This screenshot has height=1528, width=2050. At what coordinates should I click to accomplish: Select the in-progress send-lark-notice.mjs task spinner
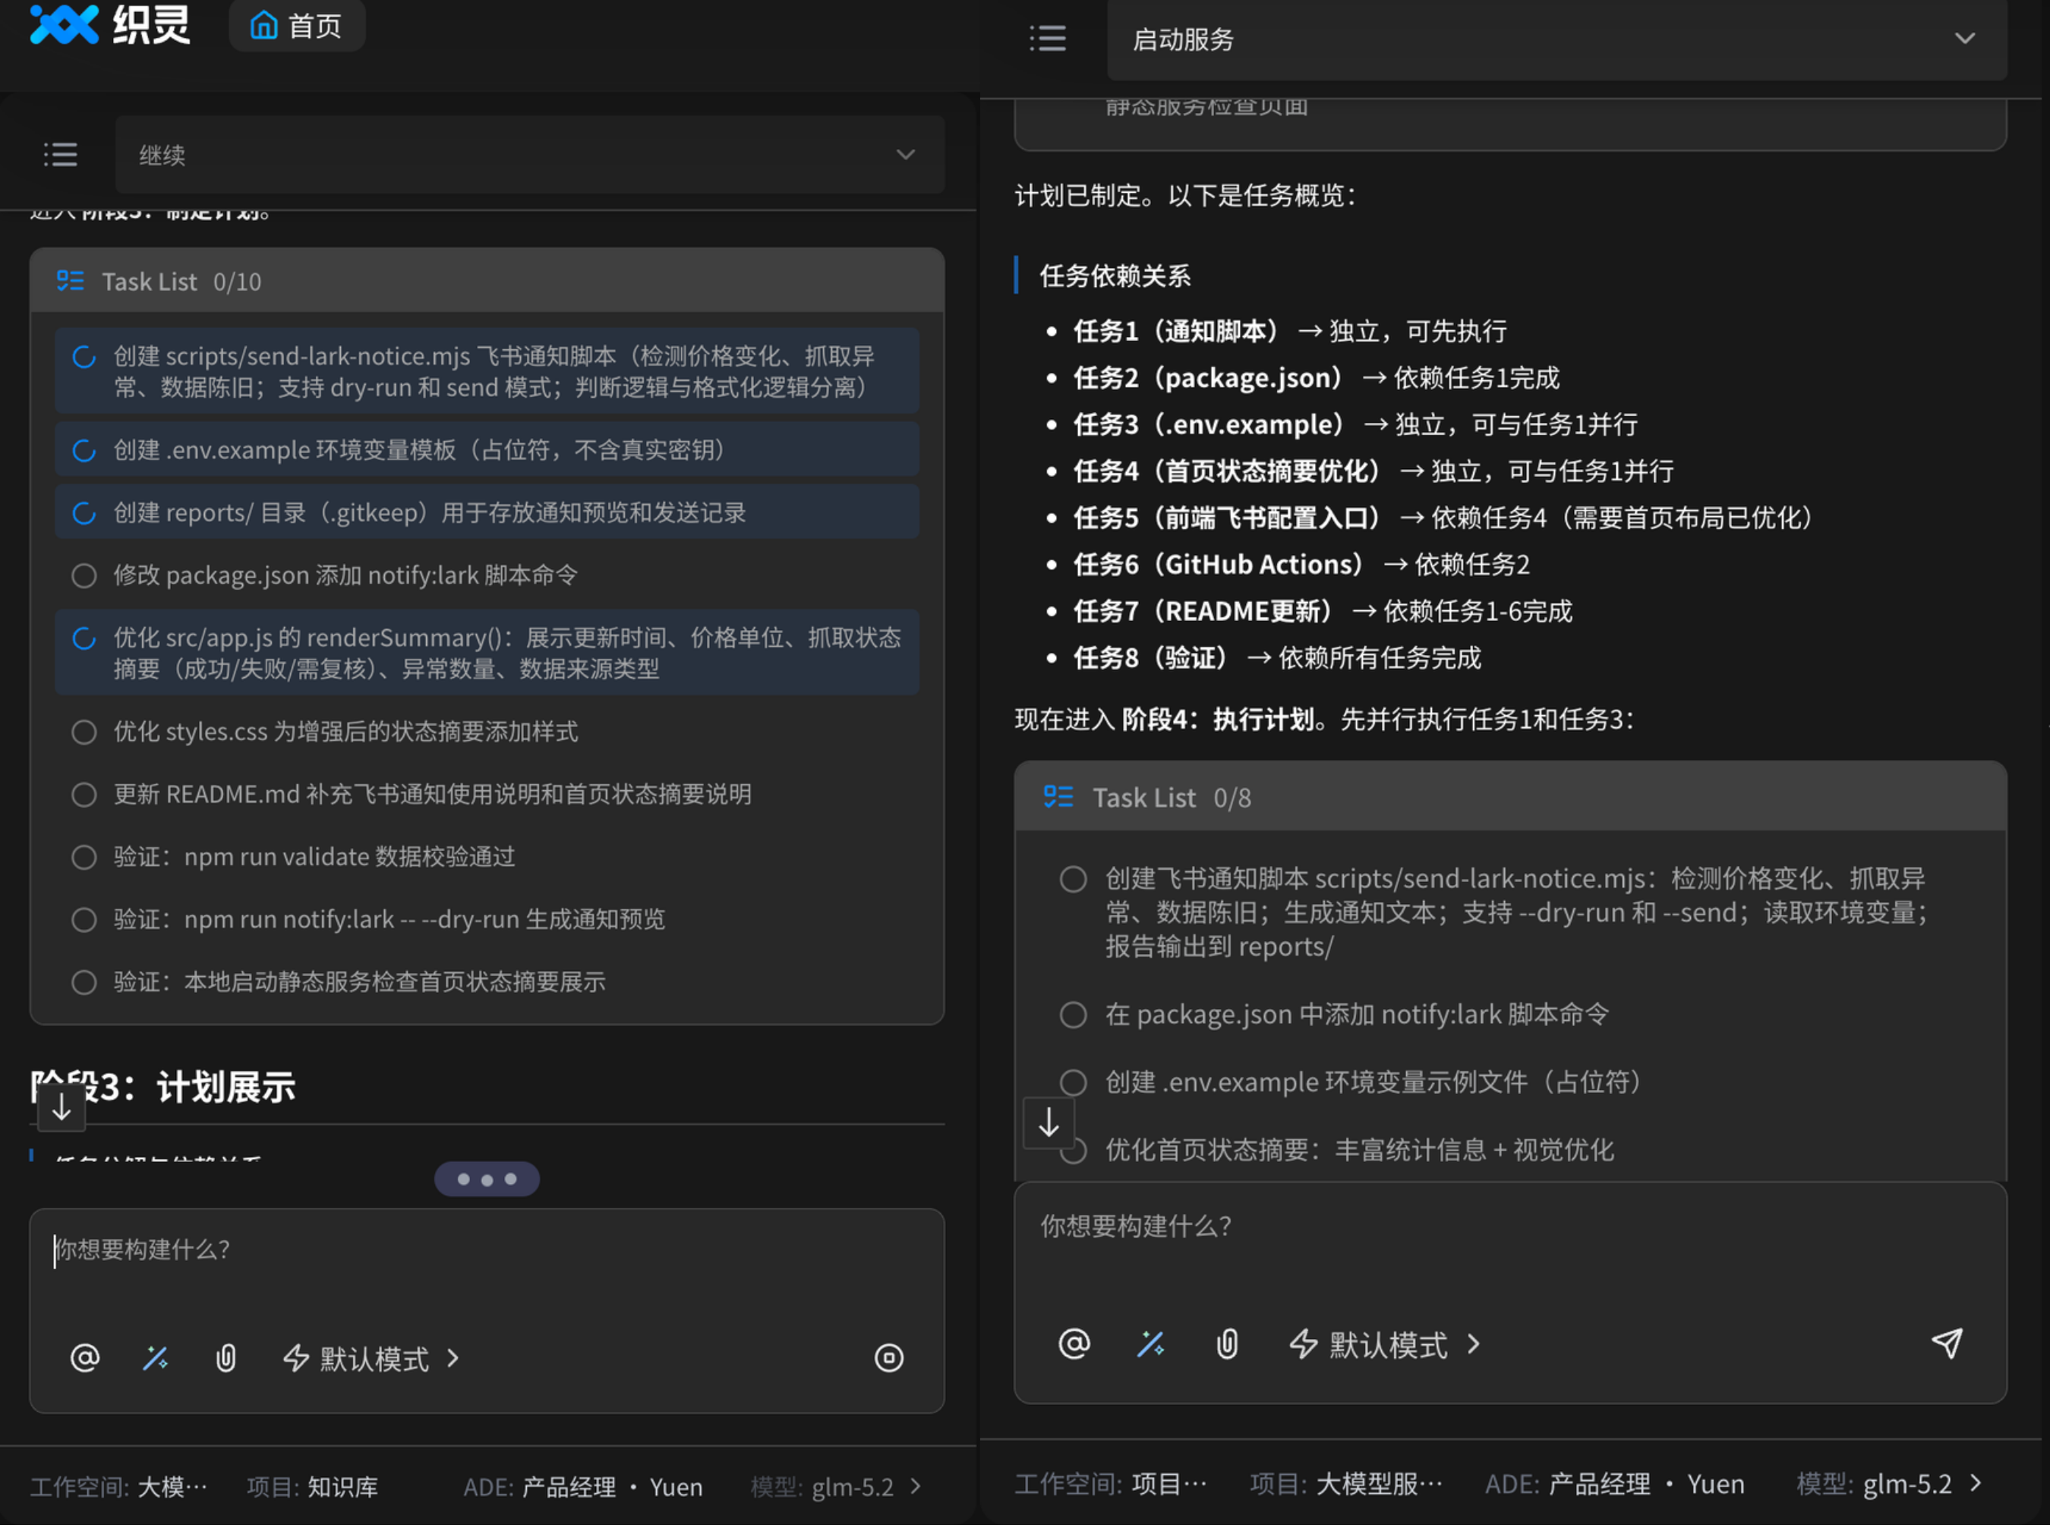coord(84,357)
